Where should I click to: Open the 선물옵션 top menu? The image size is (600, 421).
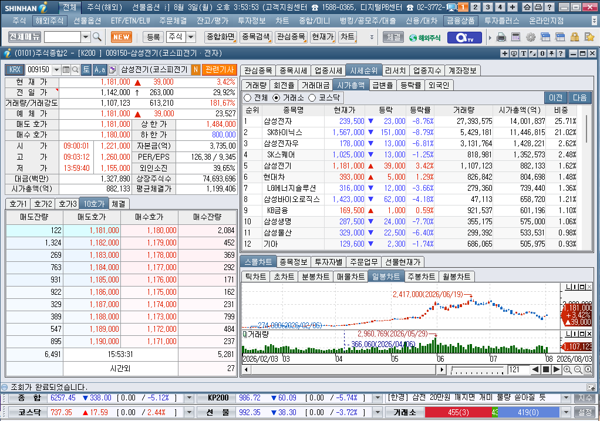coord(87,21)
